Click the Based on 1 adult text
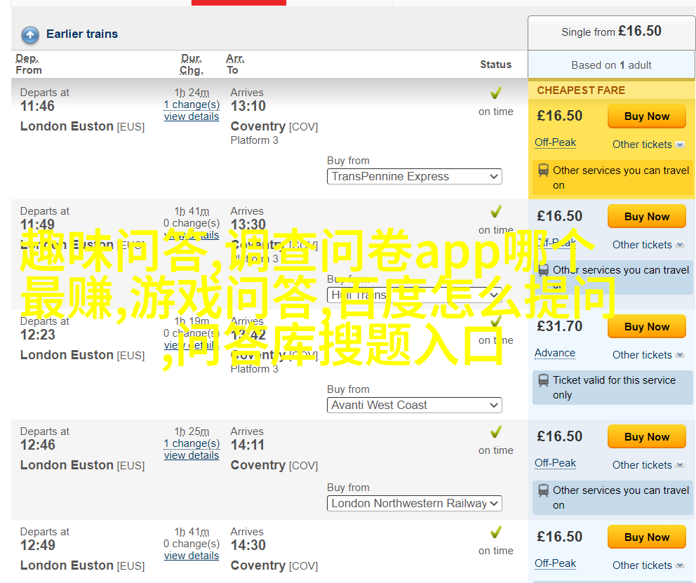This screenshot has height=583, width=696. [x=611, y=65]
